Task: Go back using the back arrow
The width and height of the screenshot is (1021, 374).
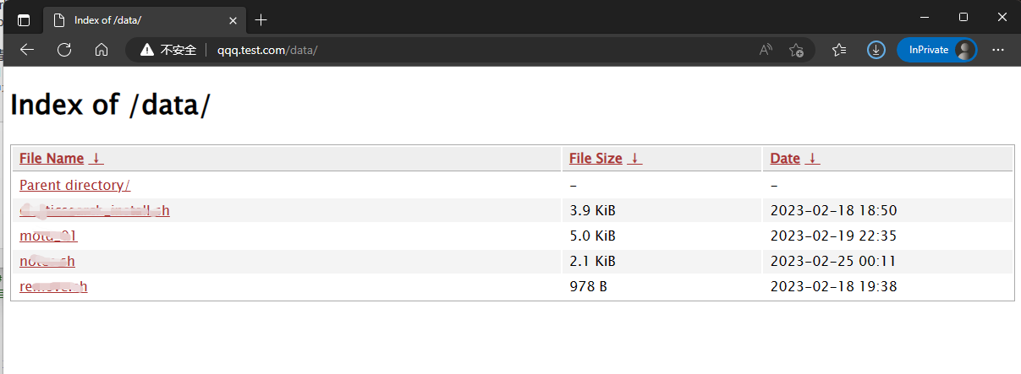Action: tap(27, 50)
